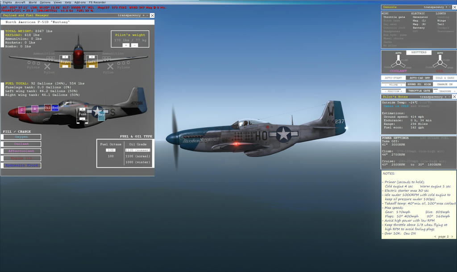The width and height of the screenshot is (457, 272).
Task: Select the A aftercoolant box
Action: [35, 109]
